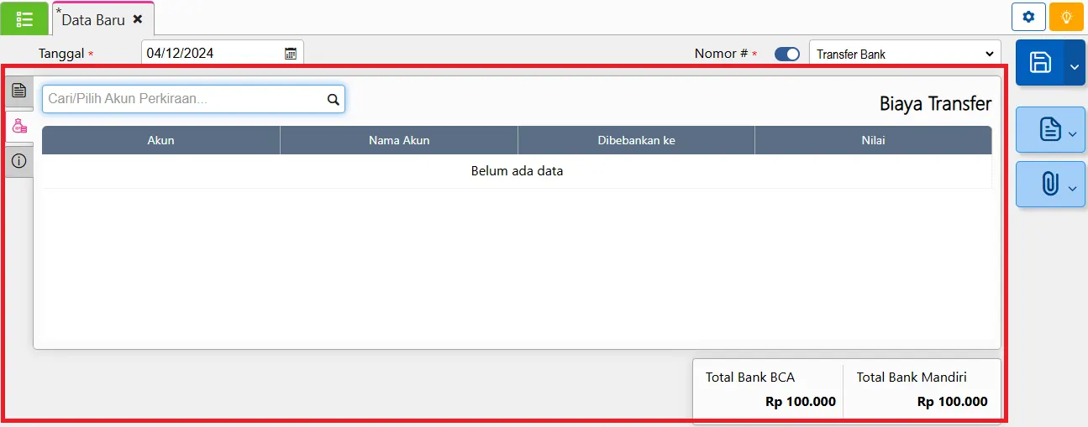Open the info side tab

[x=19, y=160]
